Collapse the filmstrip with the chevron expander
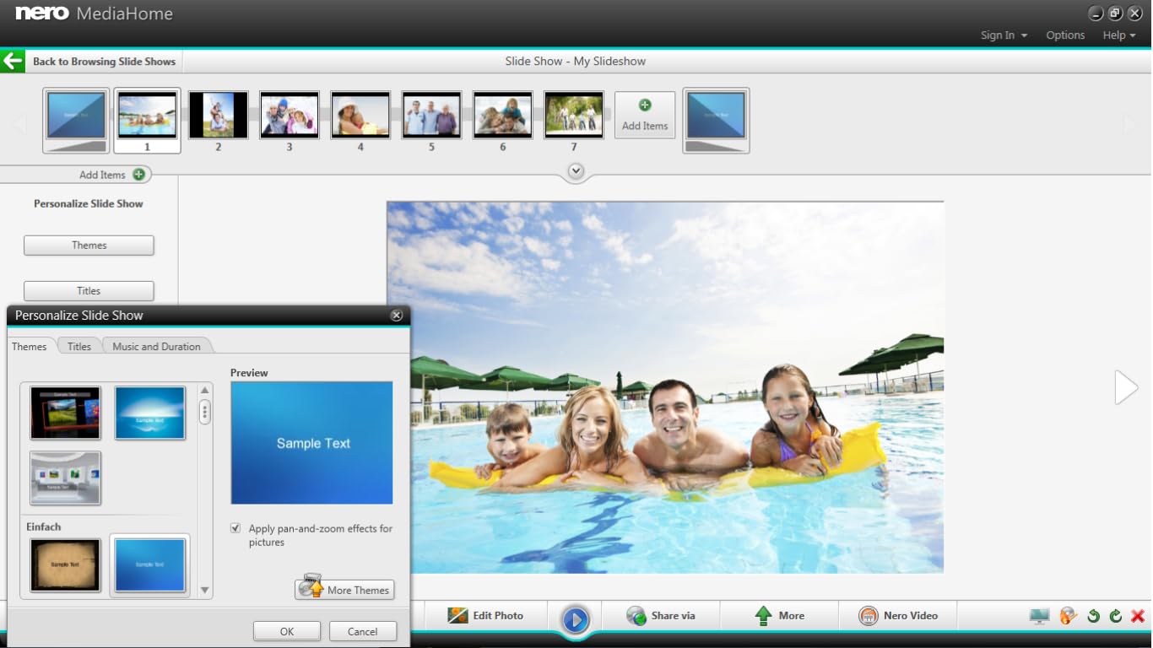Image resolution: width=1153 pixels, height=648 pixels. [576, 170]
